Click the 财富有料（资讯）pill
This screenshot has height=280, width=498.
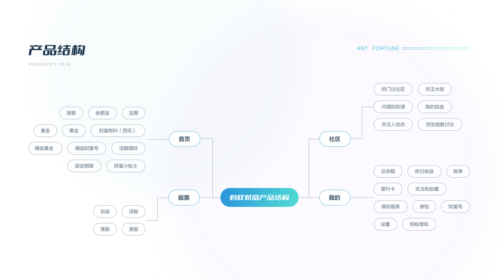coord(118,131)
